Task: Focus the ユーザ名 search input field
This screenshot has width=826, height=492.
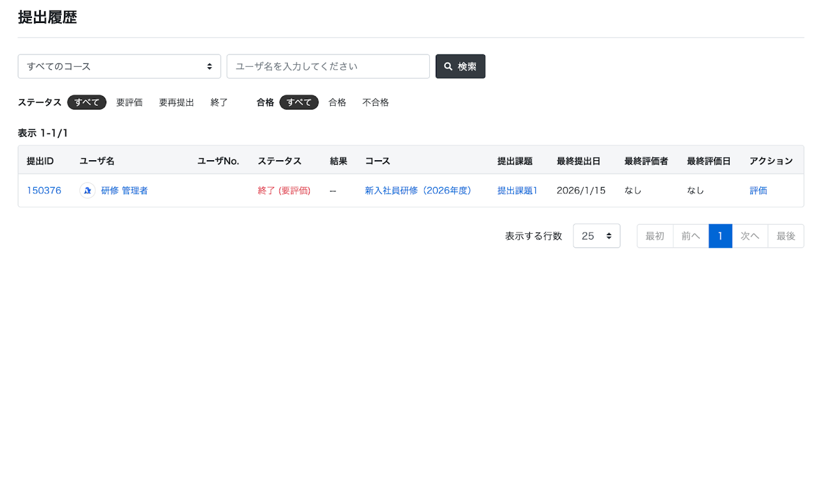Action: (328, 67)
